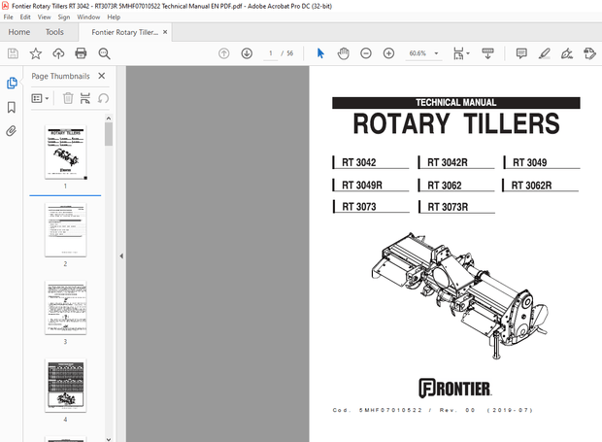
Task: Select the Fontier Rotary Tiller document tab
Action: (x=125, y=32)
